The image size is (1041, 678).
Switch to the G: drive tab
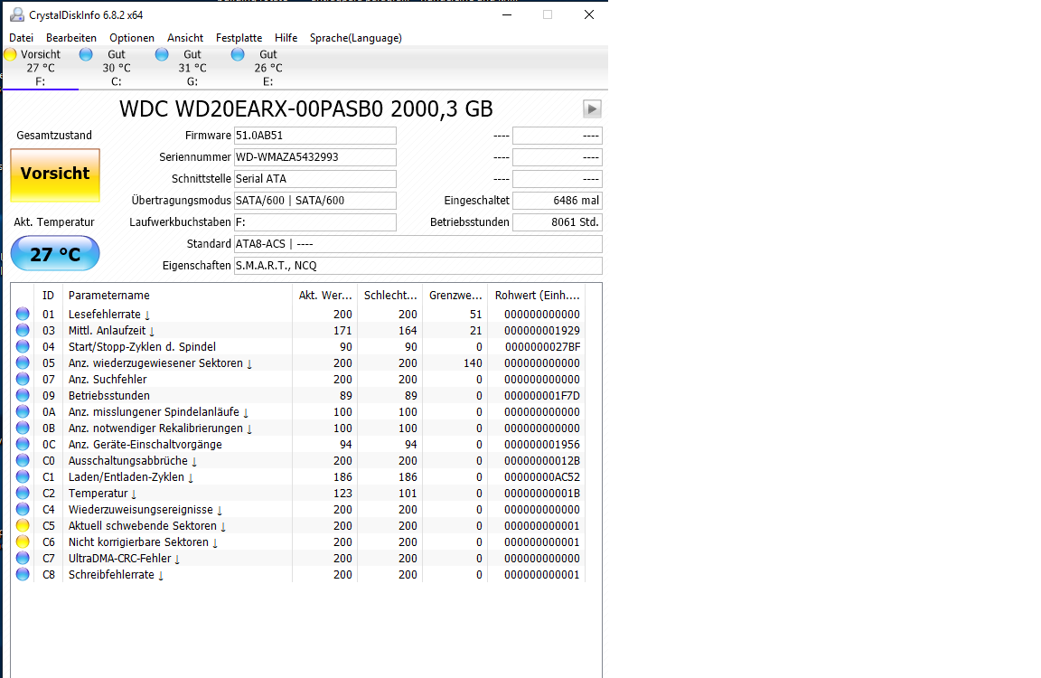click(192, 68)
